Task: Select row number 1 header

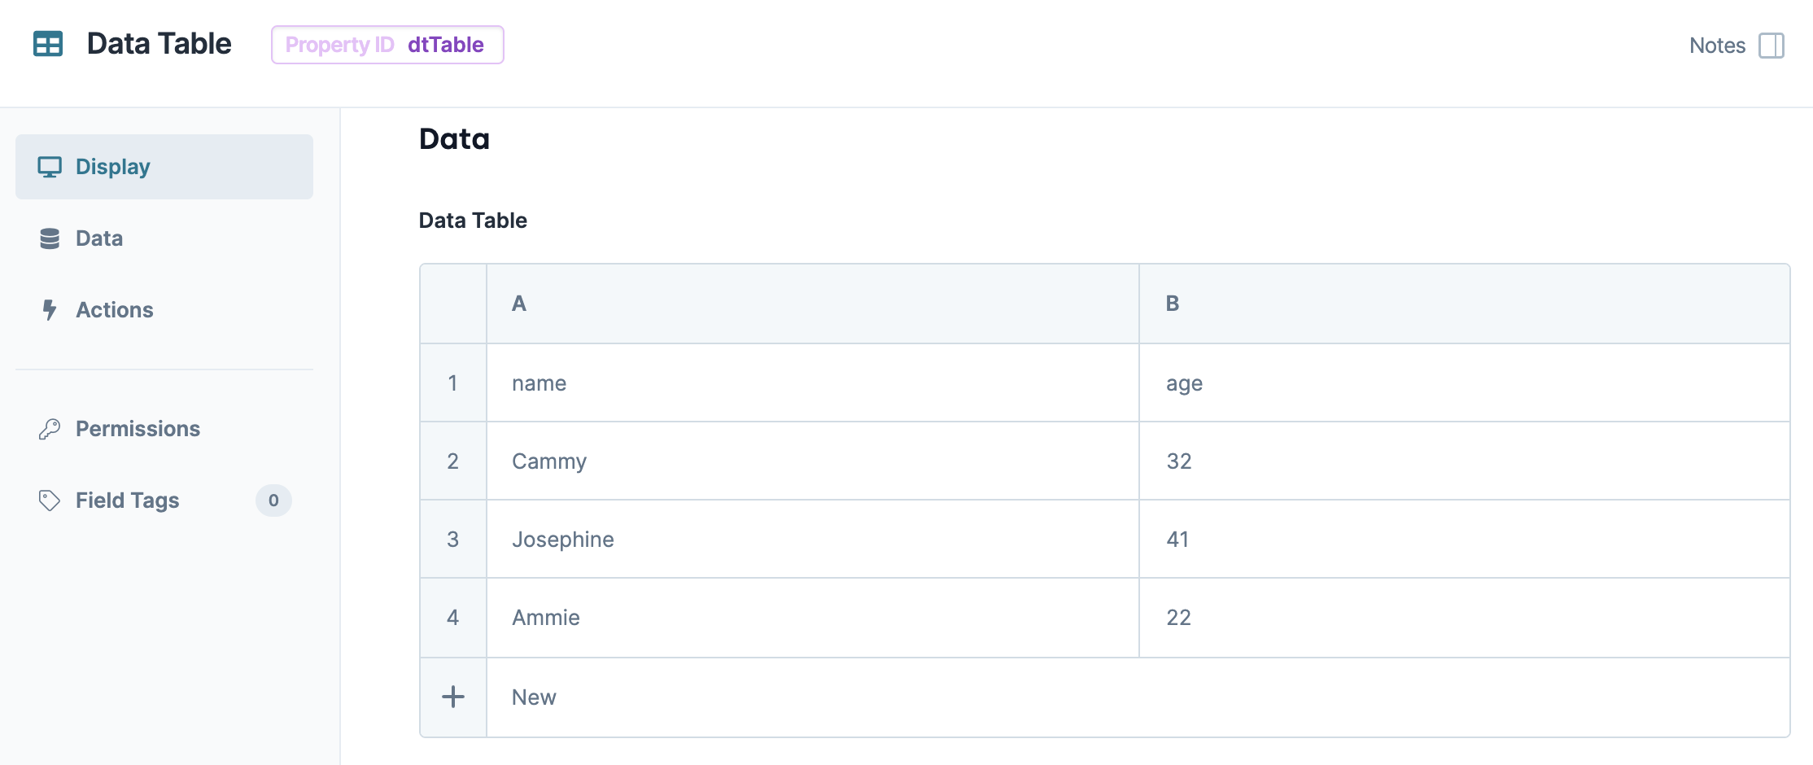Action: click(x=453, y=382)
